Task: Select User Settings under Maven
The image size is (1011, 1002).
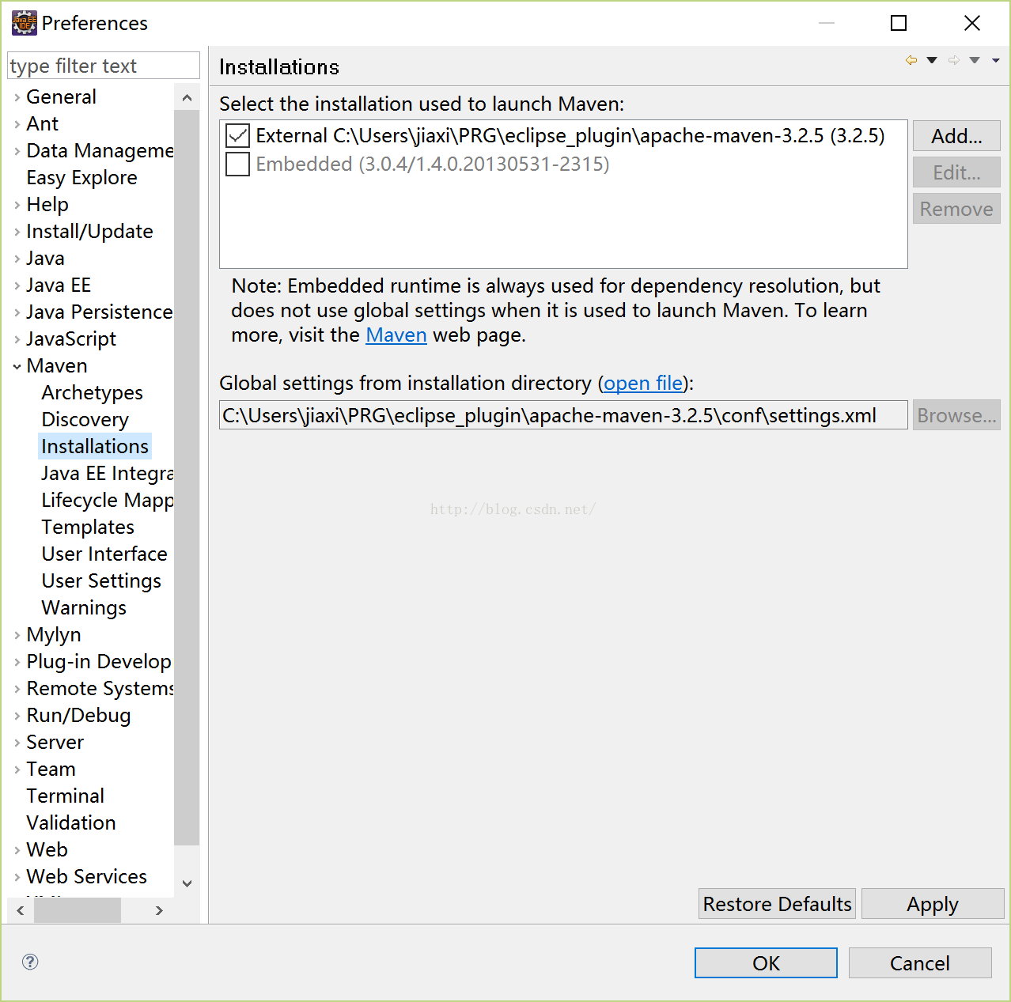Action: click(101, 580)
